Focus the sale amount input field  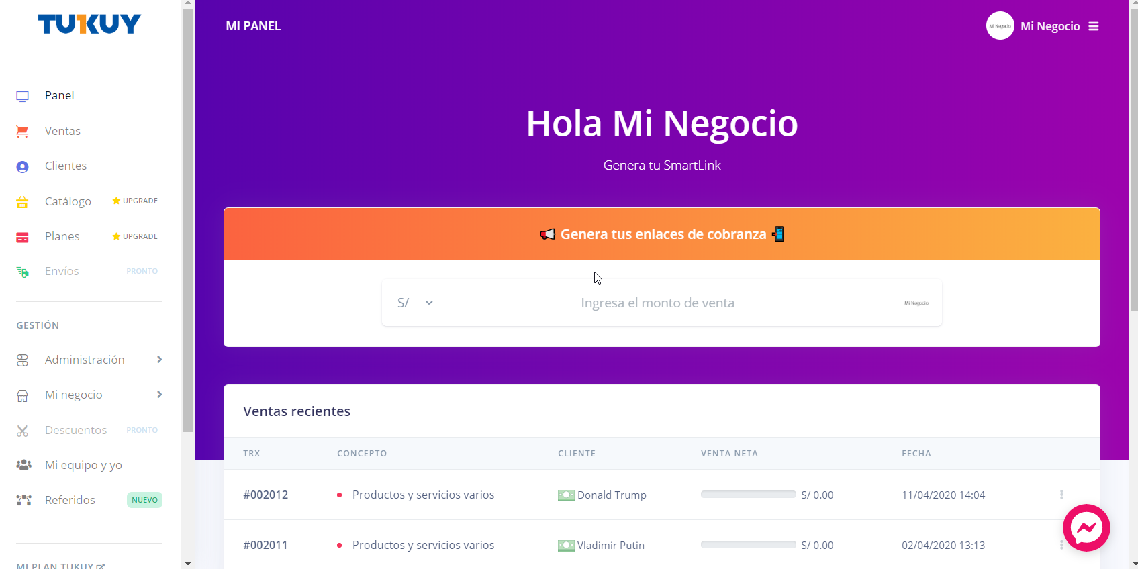click(657, 303)
